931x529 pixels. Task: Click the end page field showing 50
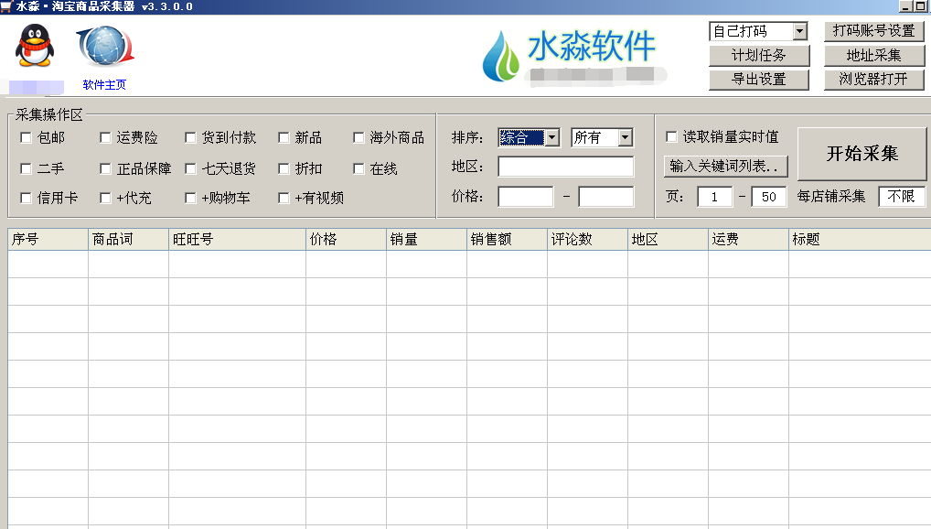click(x=769, y=197)
